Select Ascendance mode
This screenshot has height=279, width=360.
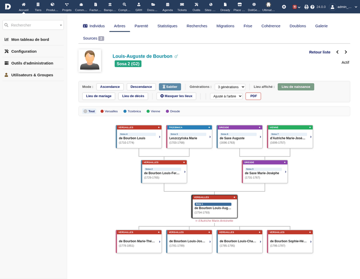[110, 86]
